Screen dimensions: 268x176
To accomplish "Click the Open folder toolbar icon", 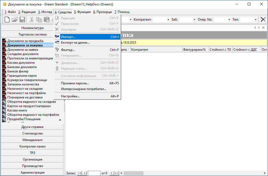I will pos(15,20).
